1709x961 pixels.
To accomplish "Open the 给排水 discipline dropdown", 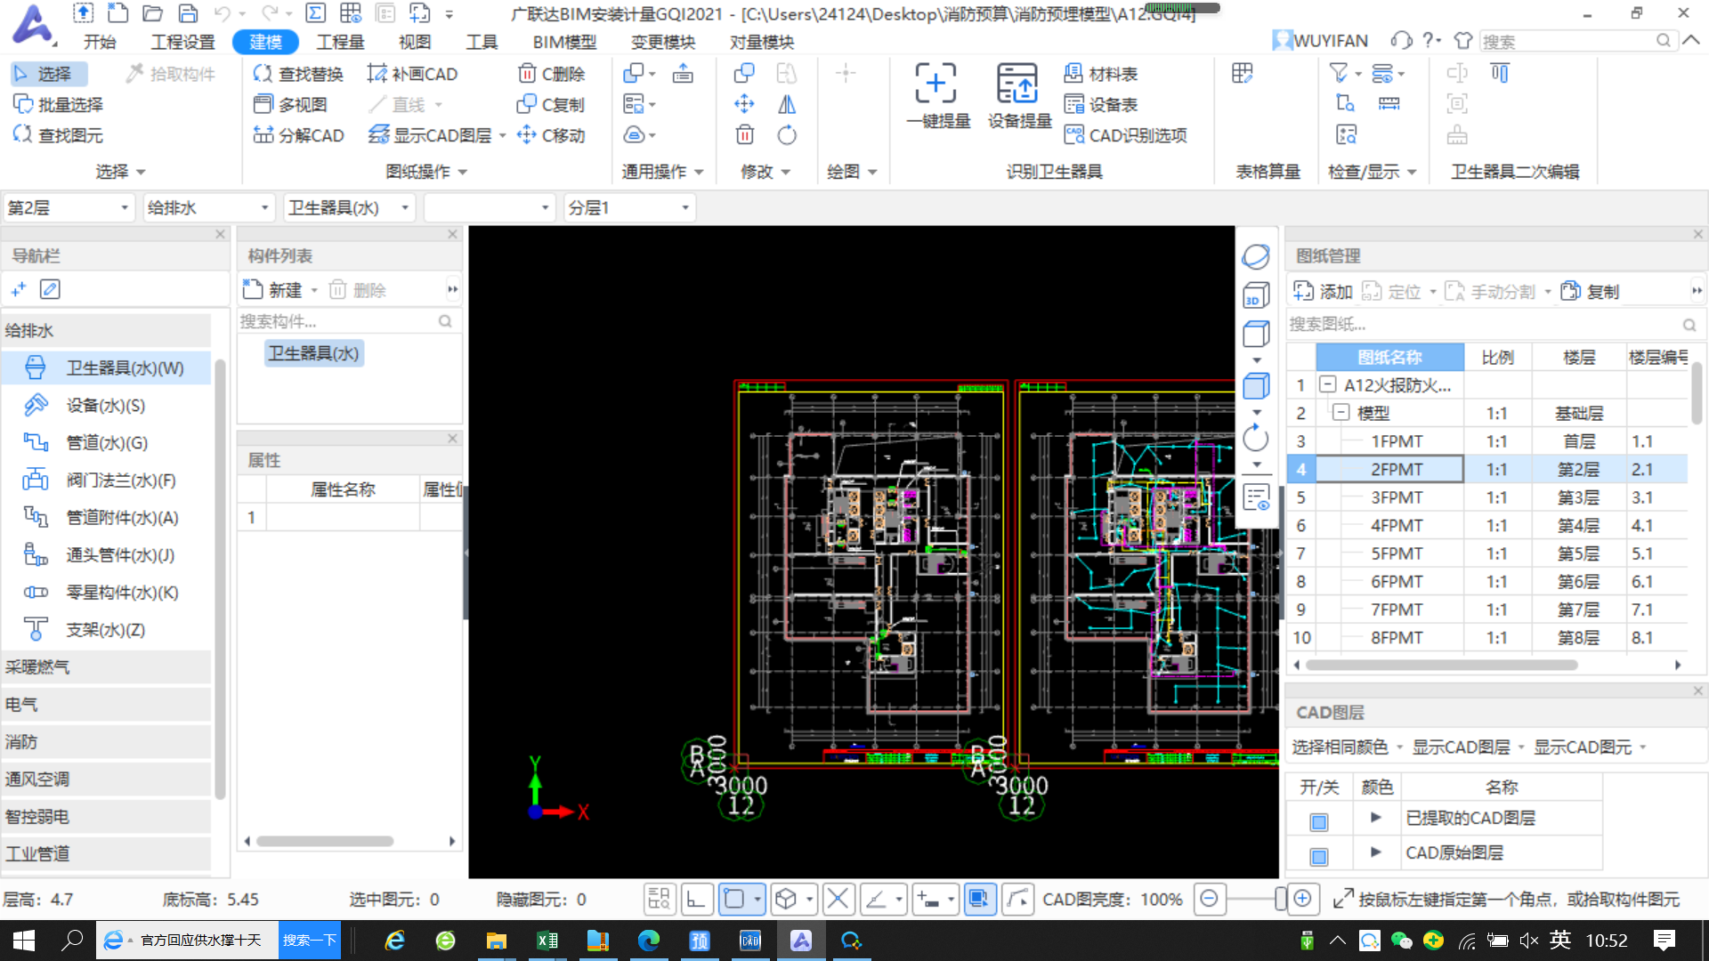I will point(208,207).
